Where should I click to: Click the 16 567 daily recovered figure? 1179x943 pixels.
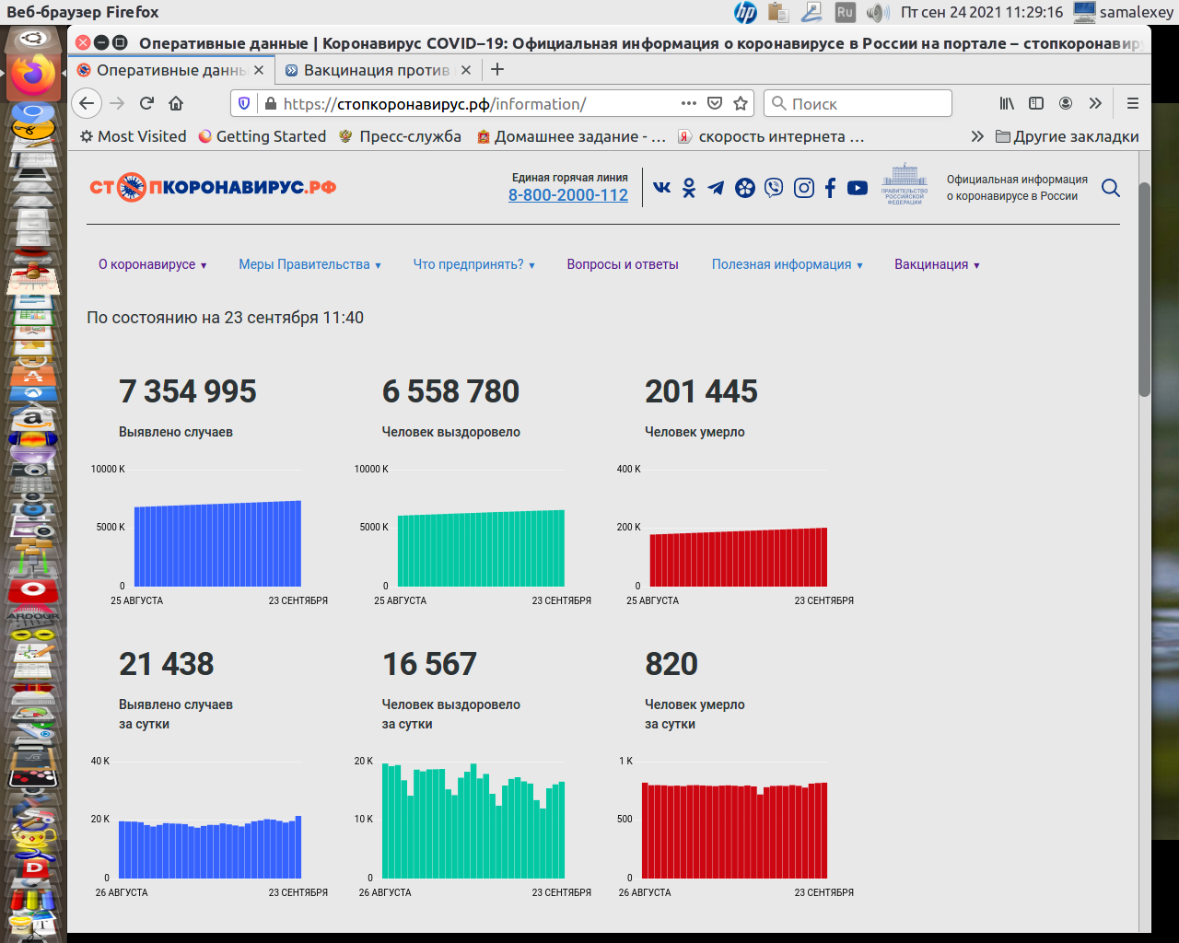click(x=429, y=664)
